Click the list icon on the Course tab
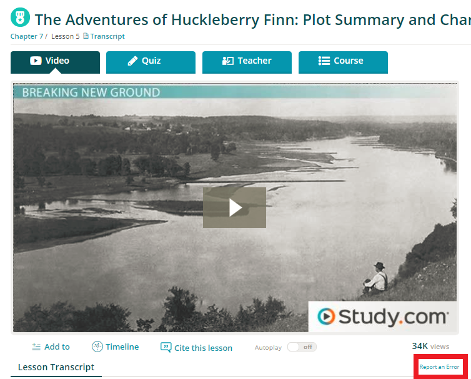The height and width of the screenshot is (379, 471). [x=324, y=61]
